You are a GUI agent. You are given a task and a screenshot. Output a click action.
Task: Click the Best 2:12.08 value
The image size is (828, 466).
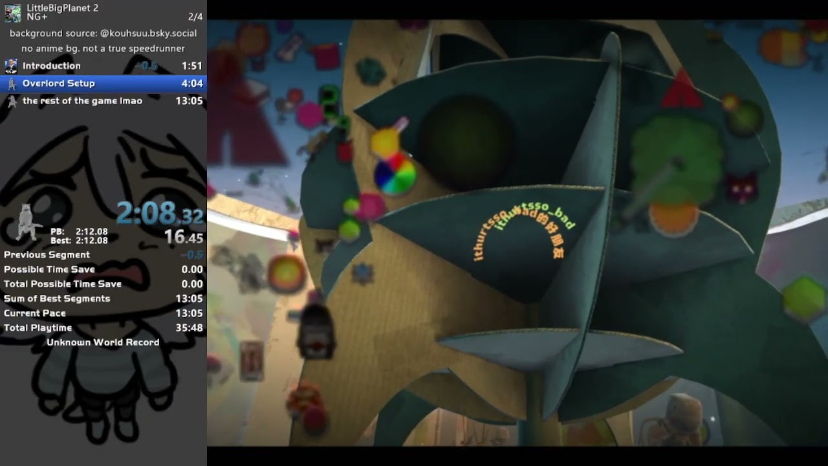92,241
